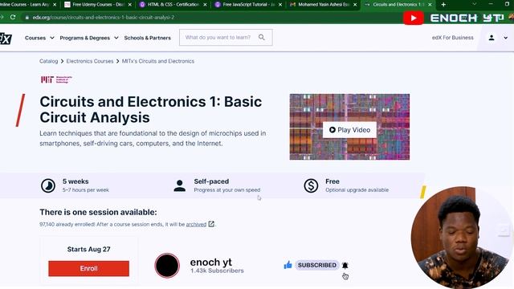Click the SUBSCRIBED button
Viewport: 514px width, 289px height.
pos(317,265)
